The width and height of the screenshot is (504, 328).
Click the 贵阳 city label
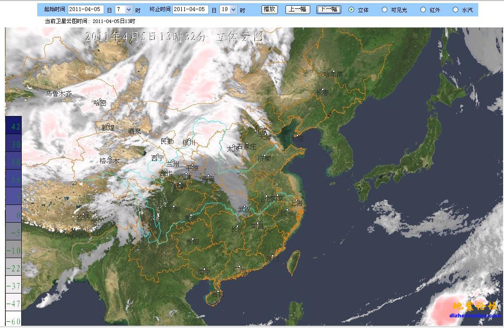(192, 242)
